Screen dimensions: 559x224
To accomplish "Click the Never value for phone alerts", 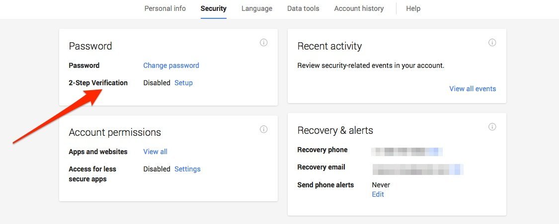I will 381,185.
